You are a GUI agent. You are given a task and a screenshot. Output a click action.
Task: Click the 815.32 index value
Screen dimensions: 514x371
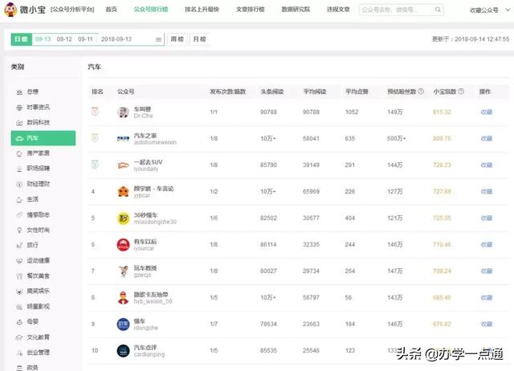tap(442, 112)
